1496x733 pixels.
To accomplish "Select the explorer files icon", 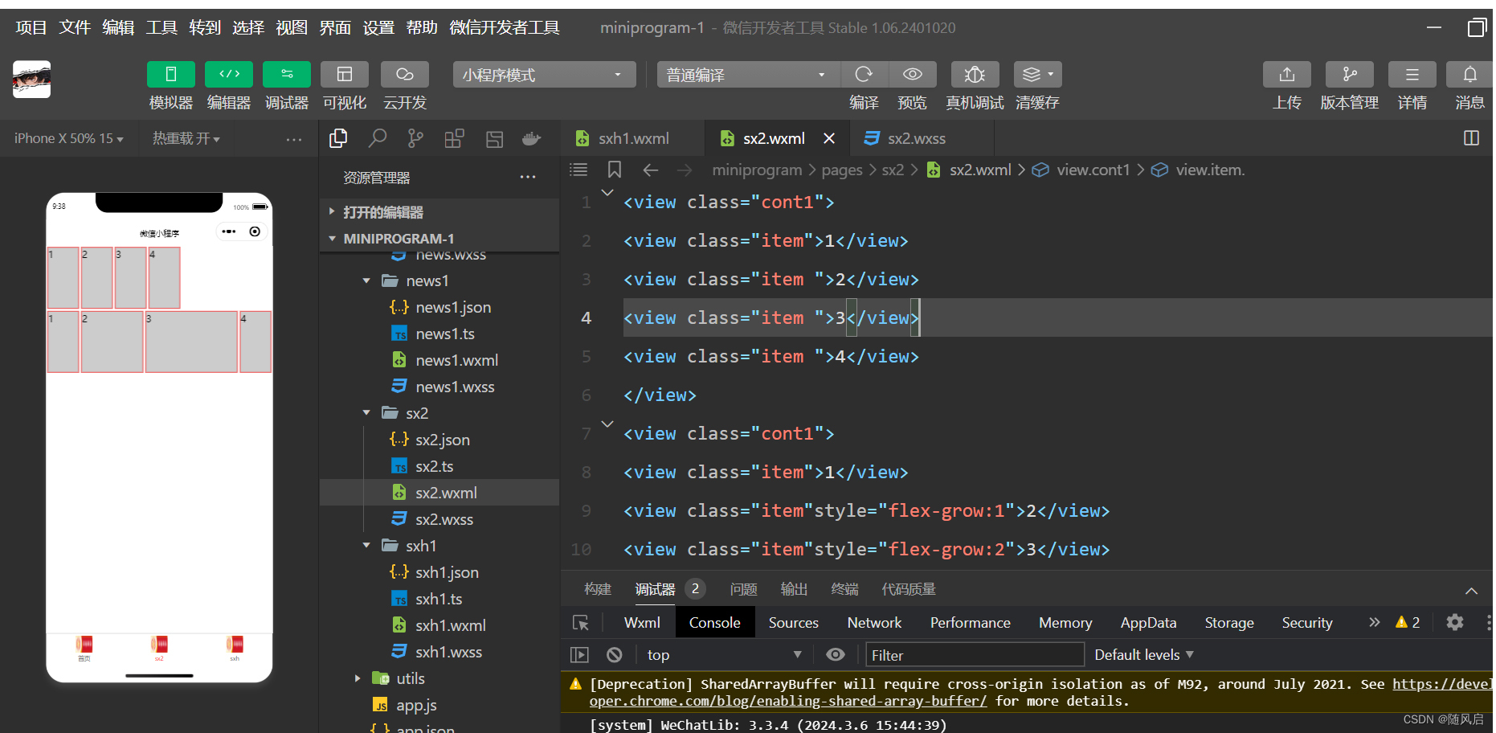I will click(x=338, y=138).
